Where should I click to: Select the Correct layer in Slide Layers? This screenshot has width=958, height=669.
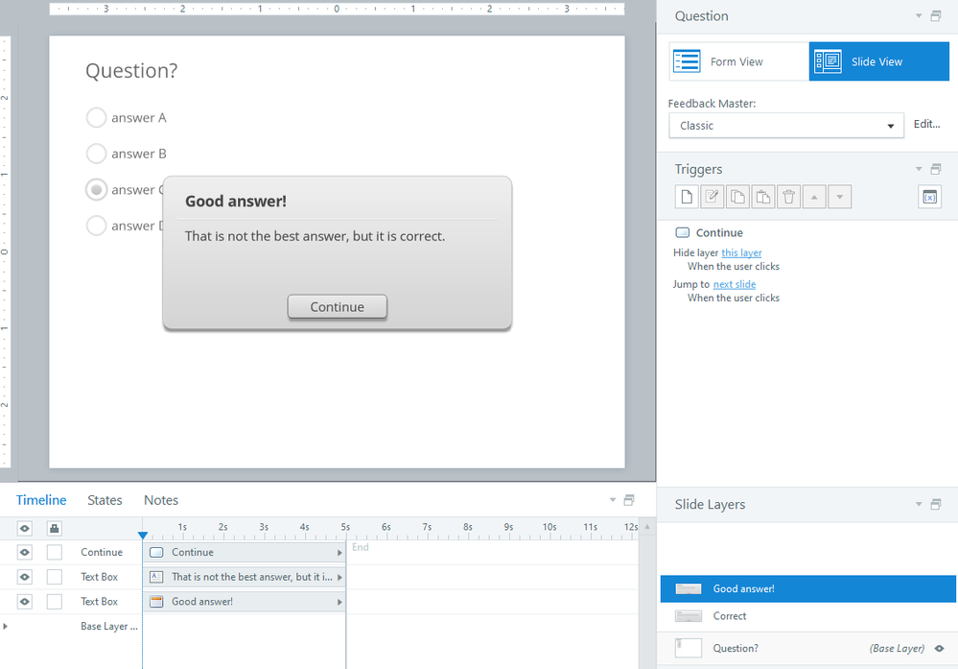click(730, 616)
